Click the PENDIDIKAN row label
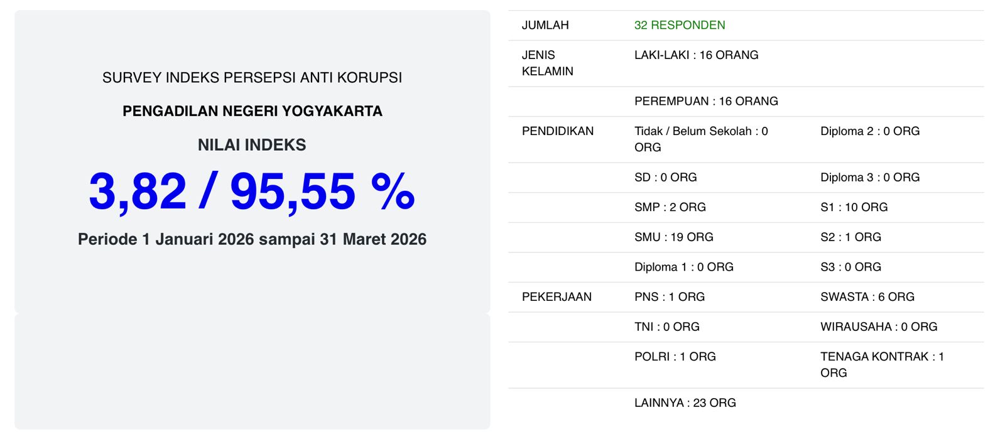Image resolution: width=1005 pixels, height=444 pixels. pos(557,131)
